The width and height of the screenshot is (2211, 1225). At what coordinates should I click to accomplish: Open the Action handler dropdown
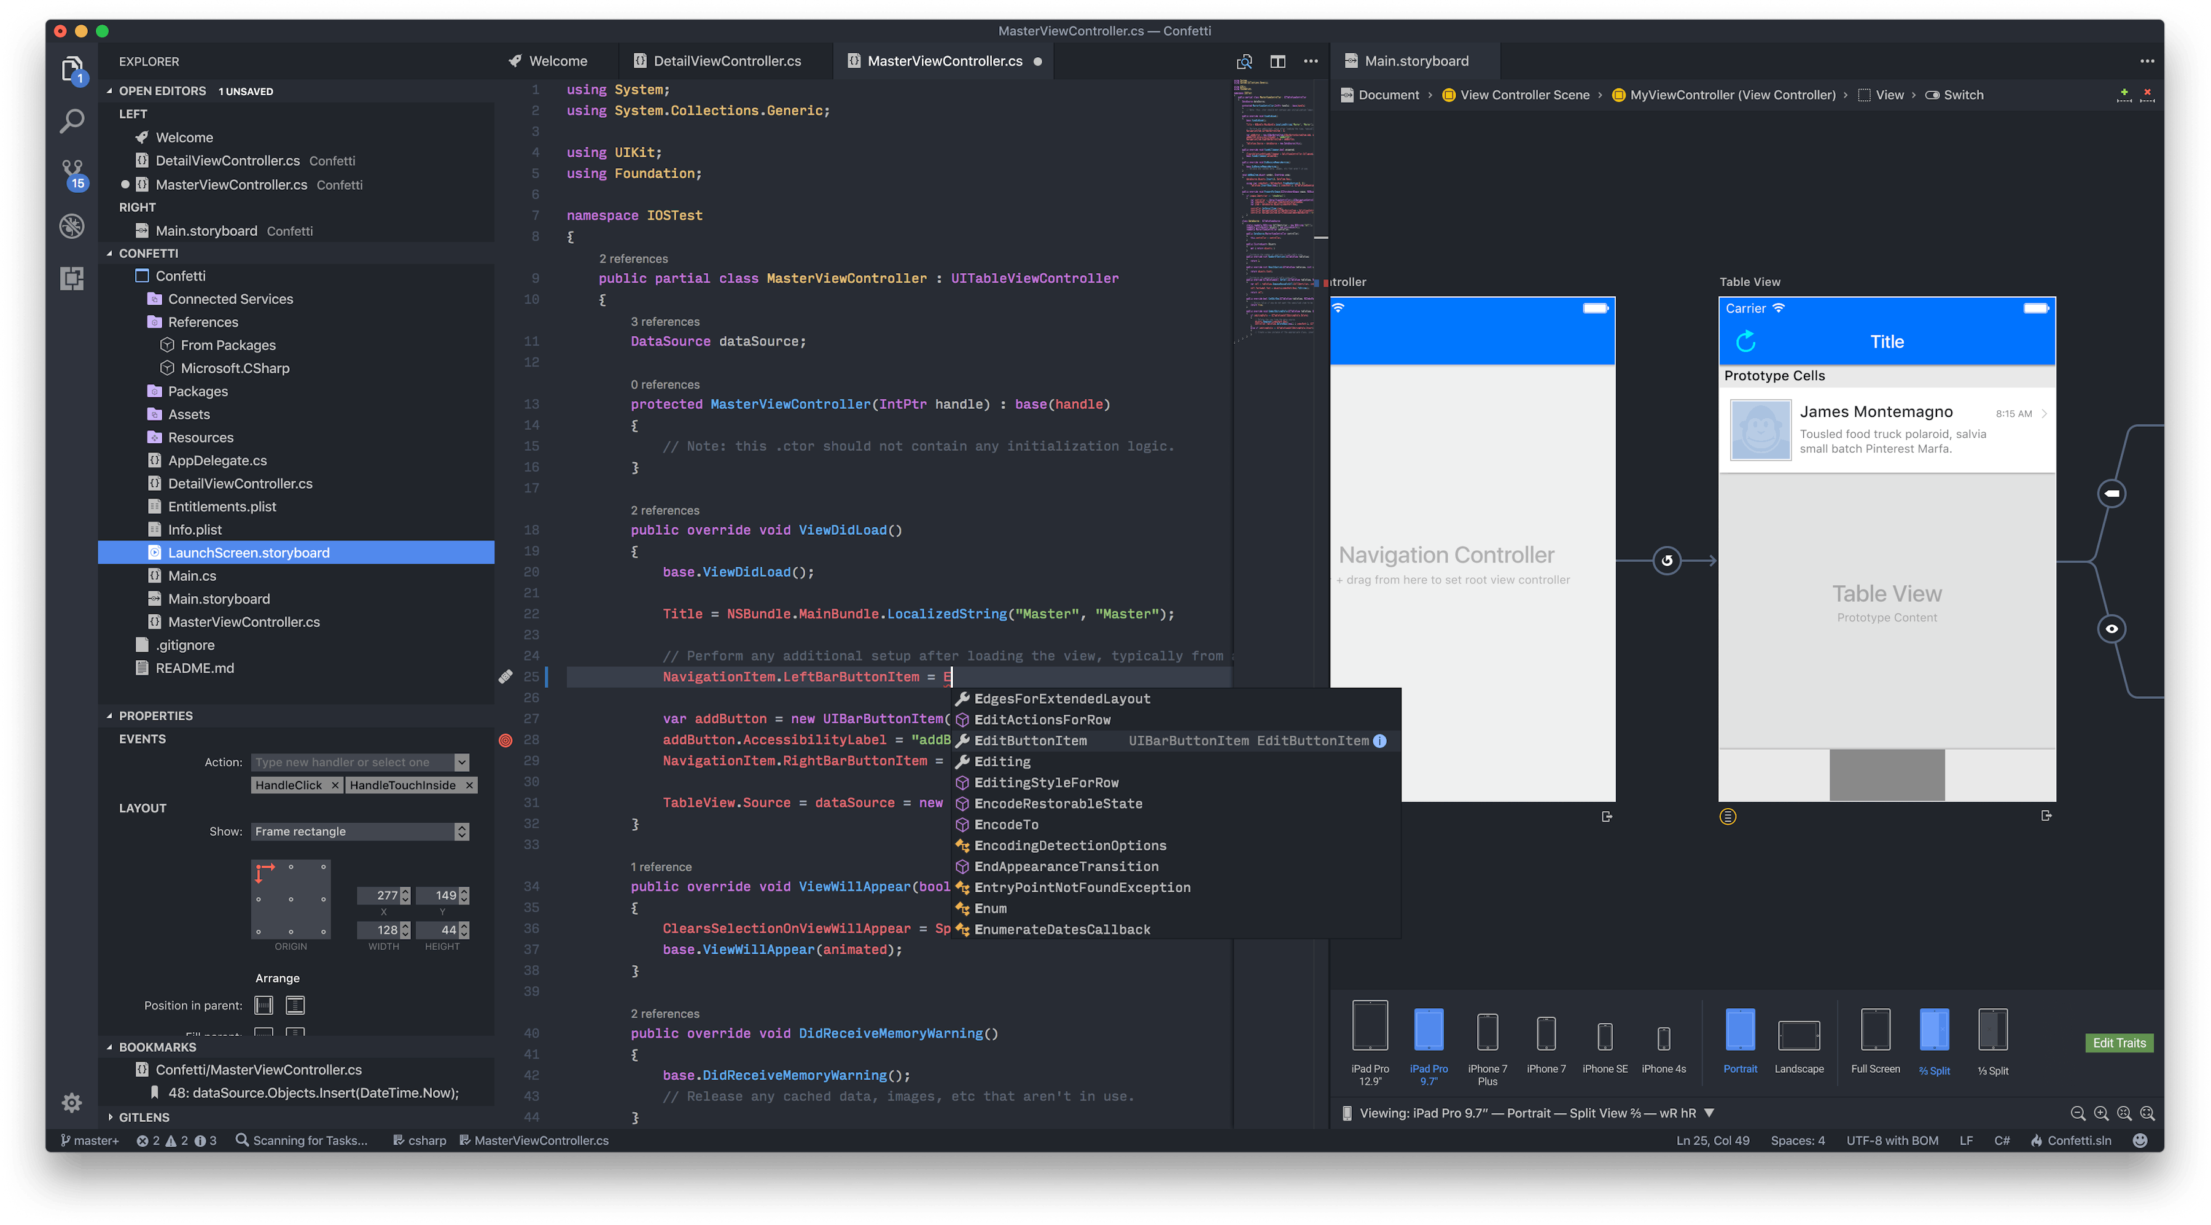tap(462, 763)
